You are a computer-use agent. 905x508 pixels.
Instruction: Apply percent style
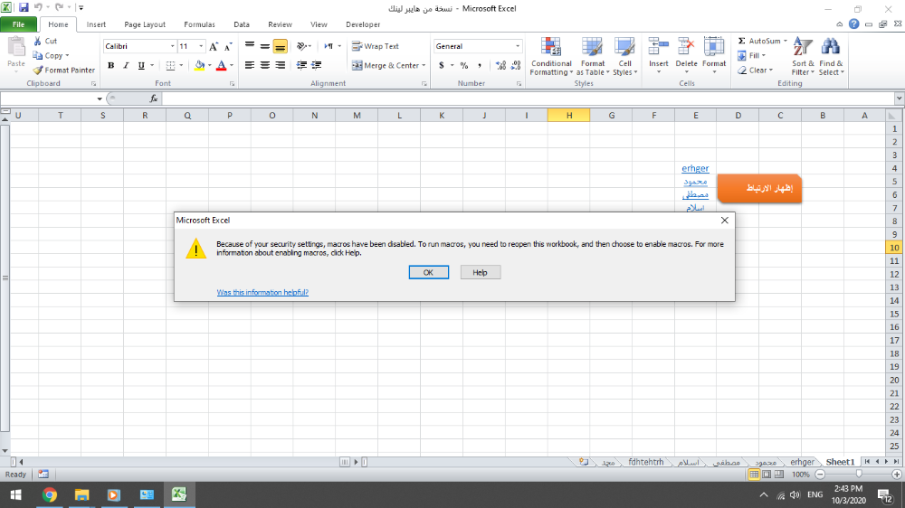464,65
